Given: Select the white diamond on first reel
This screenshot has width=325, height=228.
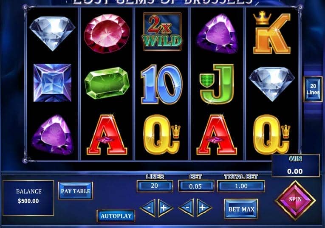Looking at the screenshot, I should coord(52,34).
